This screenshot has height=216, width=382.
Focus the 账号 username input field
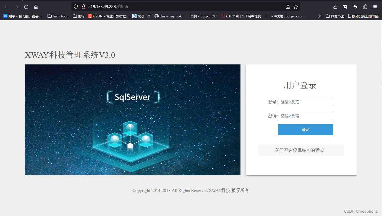(x=305, y=102)
